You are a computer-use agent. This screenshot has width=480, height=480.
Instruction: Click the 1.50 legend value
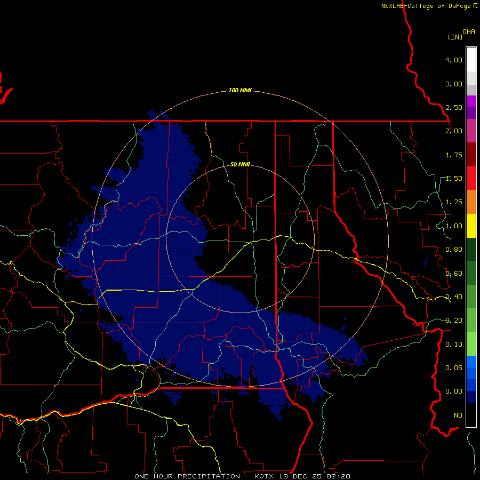[x=454, y=179]
